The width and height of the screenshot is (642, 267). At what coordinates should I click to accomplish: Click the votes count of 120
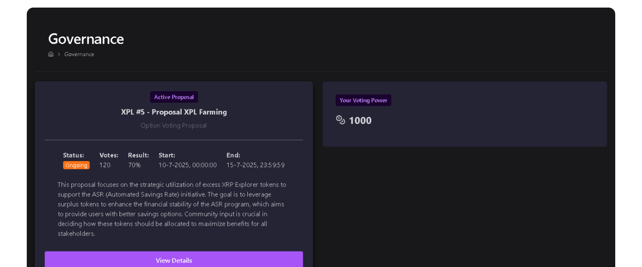(105, 165)
